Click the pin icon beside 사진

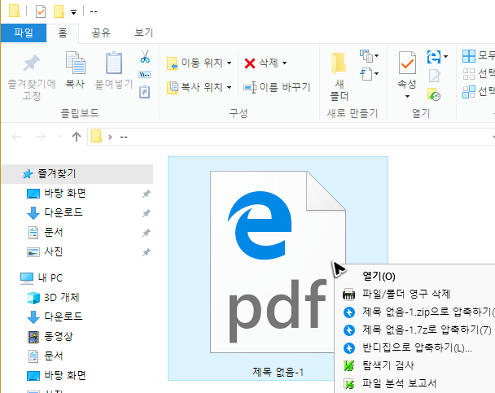pyautogui.click(x=147, y=252)
